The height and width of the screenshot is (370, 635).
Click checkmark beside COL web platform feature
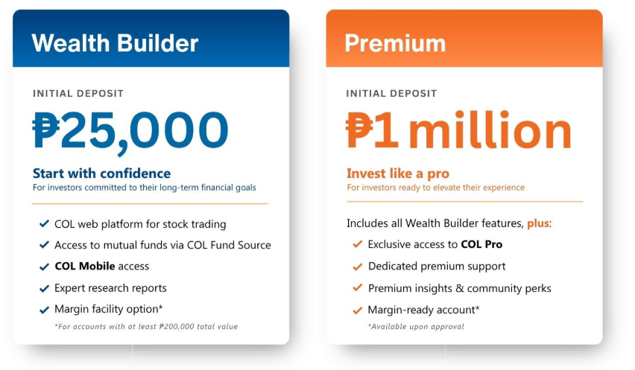(x=43, y=224)
